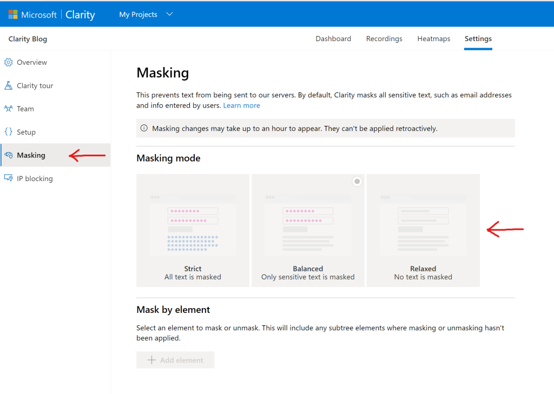554x394 pixels.
Task: Click the Overview gear icon
Action: pos(9,63)
